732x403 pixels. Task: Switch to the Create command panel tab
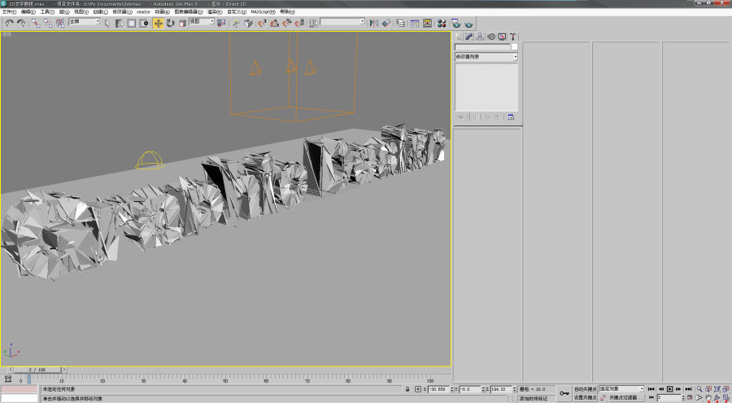pyautogui.click(x=459, y=37)
